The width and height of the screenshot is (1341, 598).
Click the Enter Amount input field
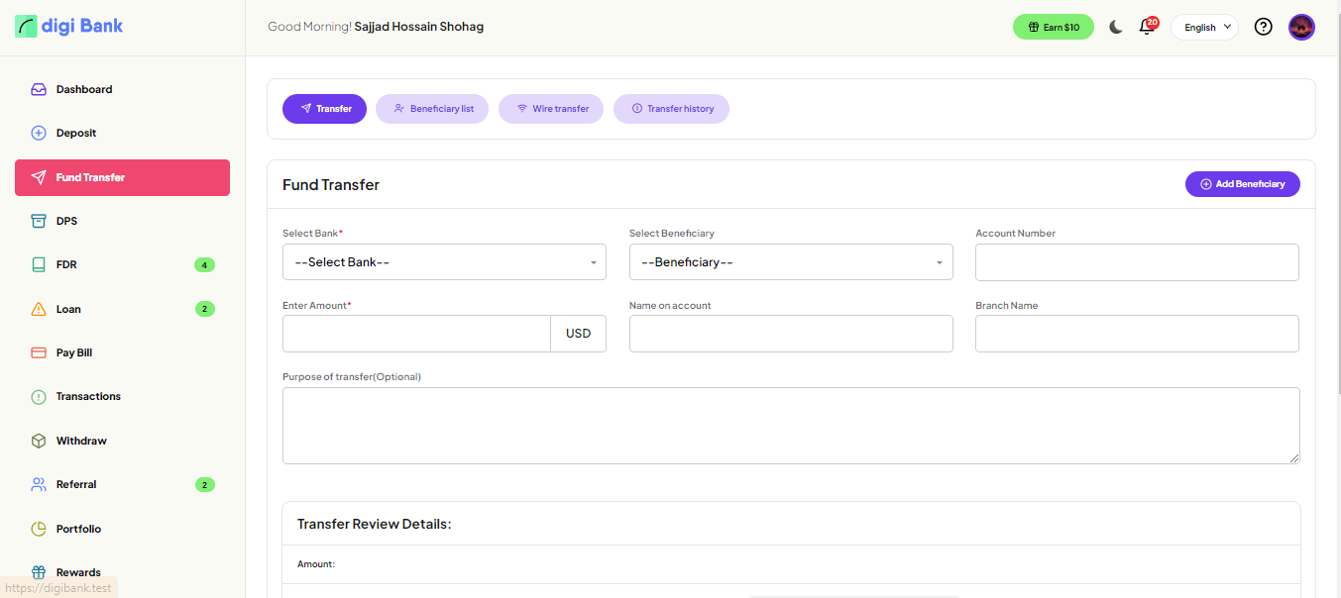[x=416, y=334]
